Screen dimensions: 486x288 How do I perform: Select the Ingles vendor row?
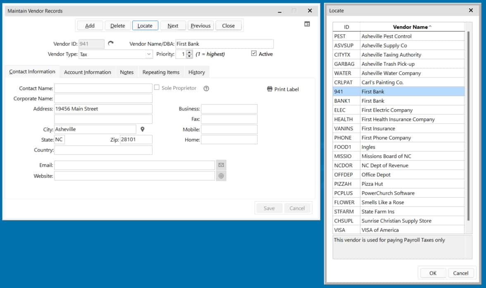click(398, 147)
